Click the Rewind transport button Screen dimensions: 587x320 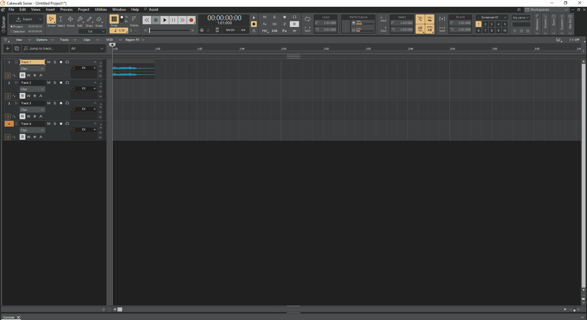(x=147, y=20)
